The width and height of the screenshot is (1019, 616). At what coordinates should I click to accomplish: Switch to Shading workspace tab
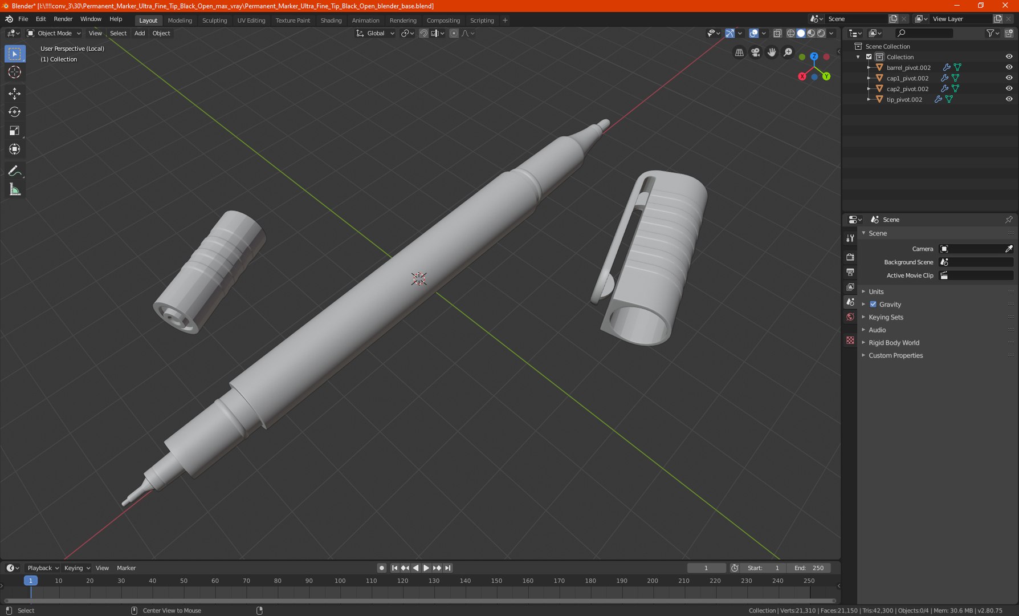pyautogui.click(x=331, y=20)
